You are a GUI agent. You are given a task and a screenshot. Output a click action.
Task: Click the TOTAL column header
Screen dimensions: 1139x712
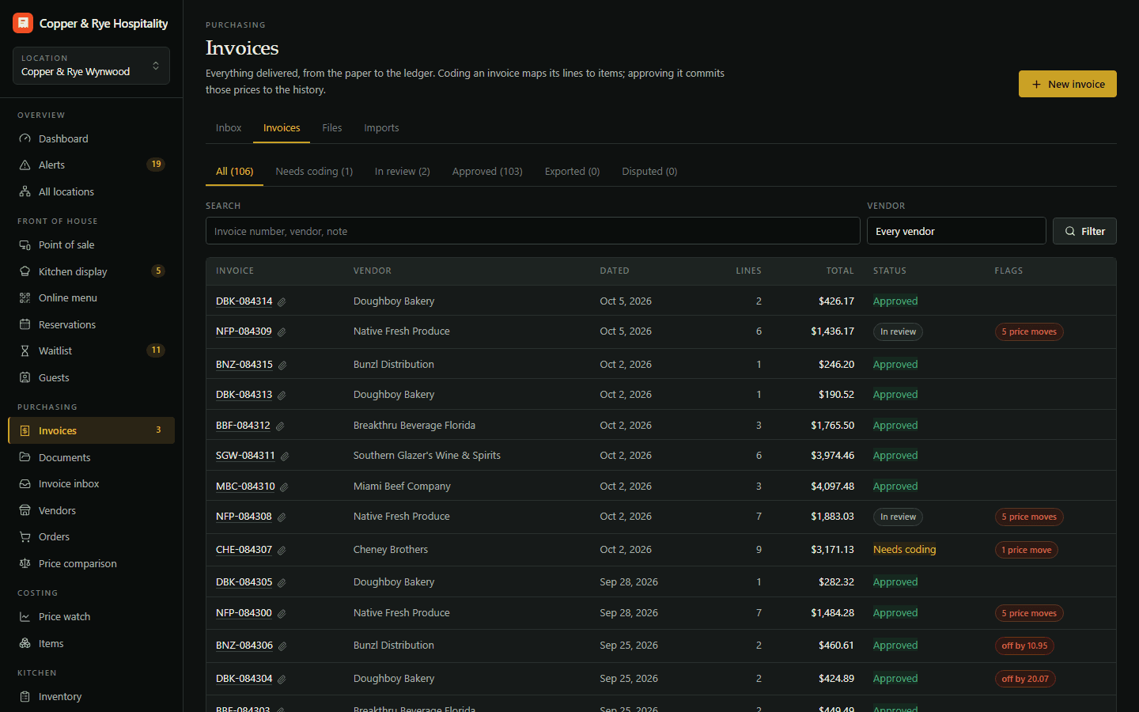[x=840, y=271]
